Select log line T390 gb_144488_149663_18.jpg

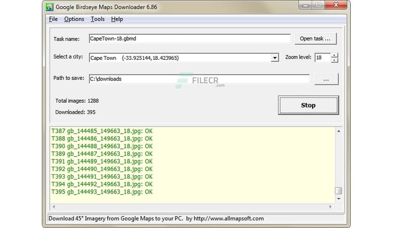[x=102, y=146]
